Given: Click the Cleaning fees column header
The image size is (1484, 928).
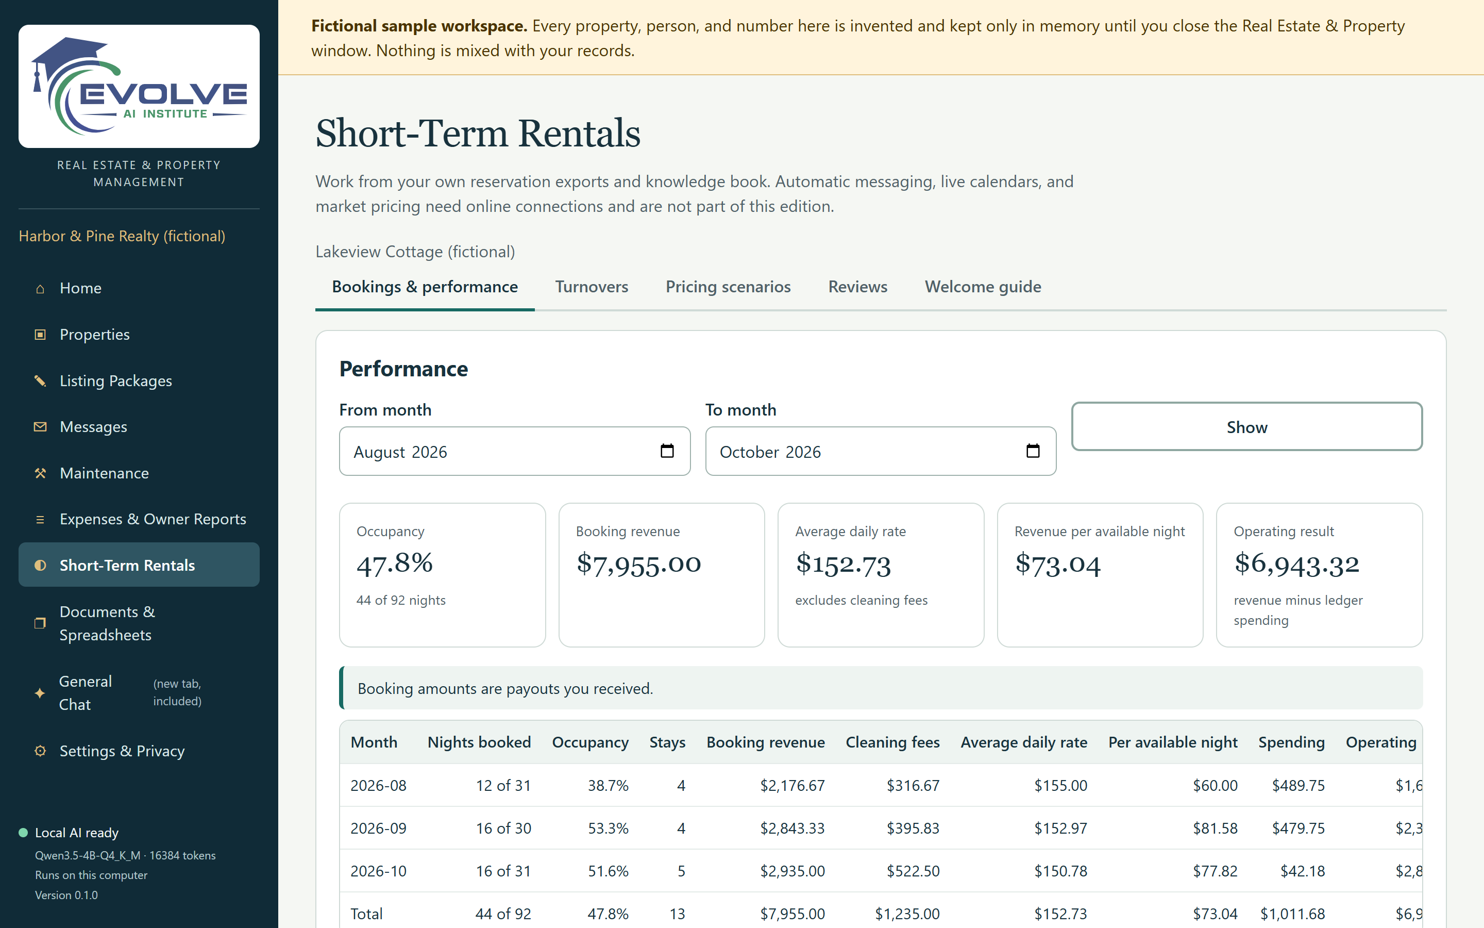Looking at the screenshot, I should coord(892,742).
